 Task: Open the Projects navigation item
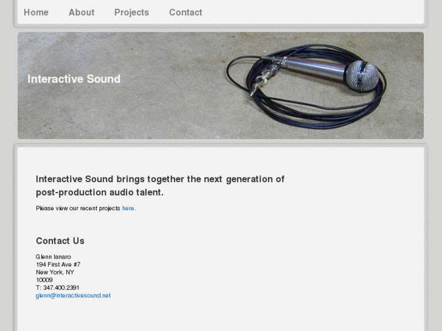point(131,12)
